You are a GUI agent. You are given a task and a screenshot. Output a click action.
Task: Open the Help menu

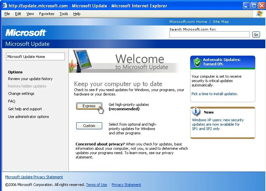[x=77, y=14]
